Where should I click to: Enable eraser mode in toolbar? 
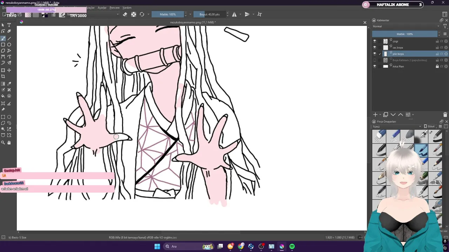tap(125, 14)
